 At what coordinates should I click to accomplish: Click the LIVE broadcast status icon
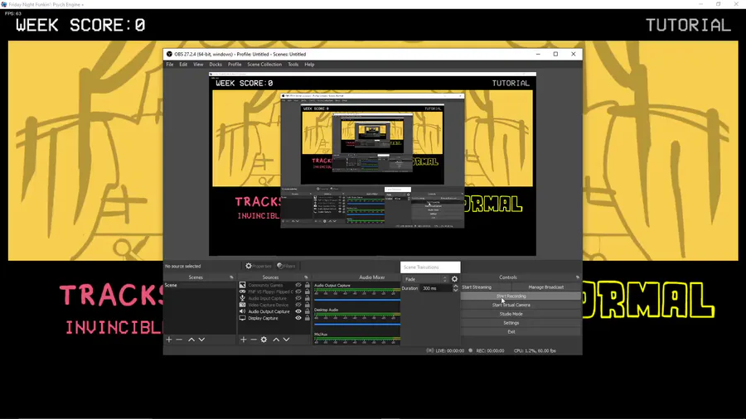(x=429, y=350)
